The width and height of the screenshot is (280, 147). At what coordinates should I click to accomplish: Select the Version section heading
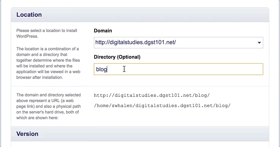click(27, 134)
